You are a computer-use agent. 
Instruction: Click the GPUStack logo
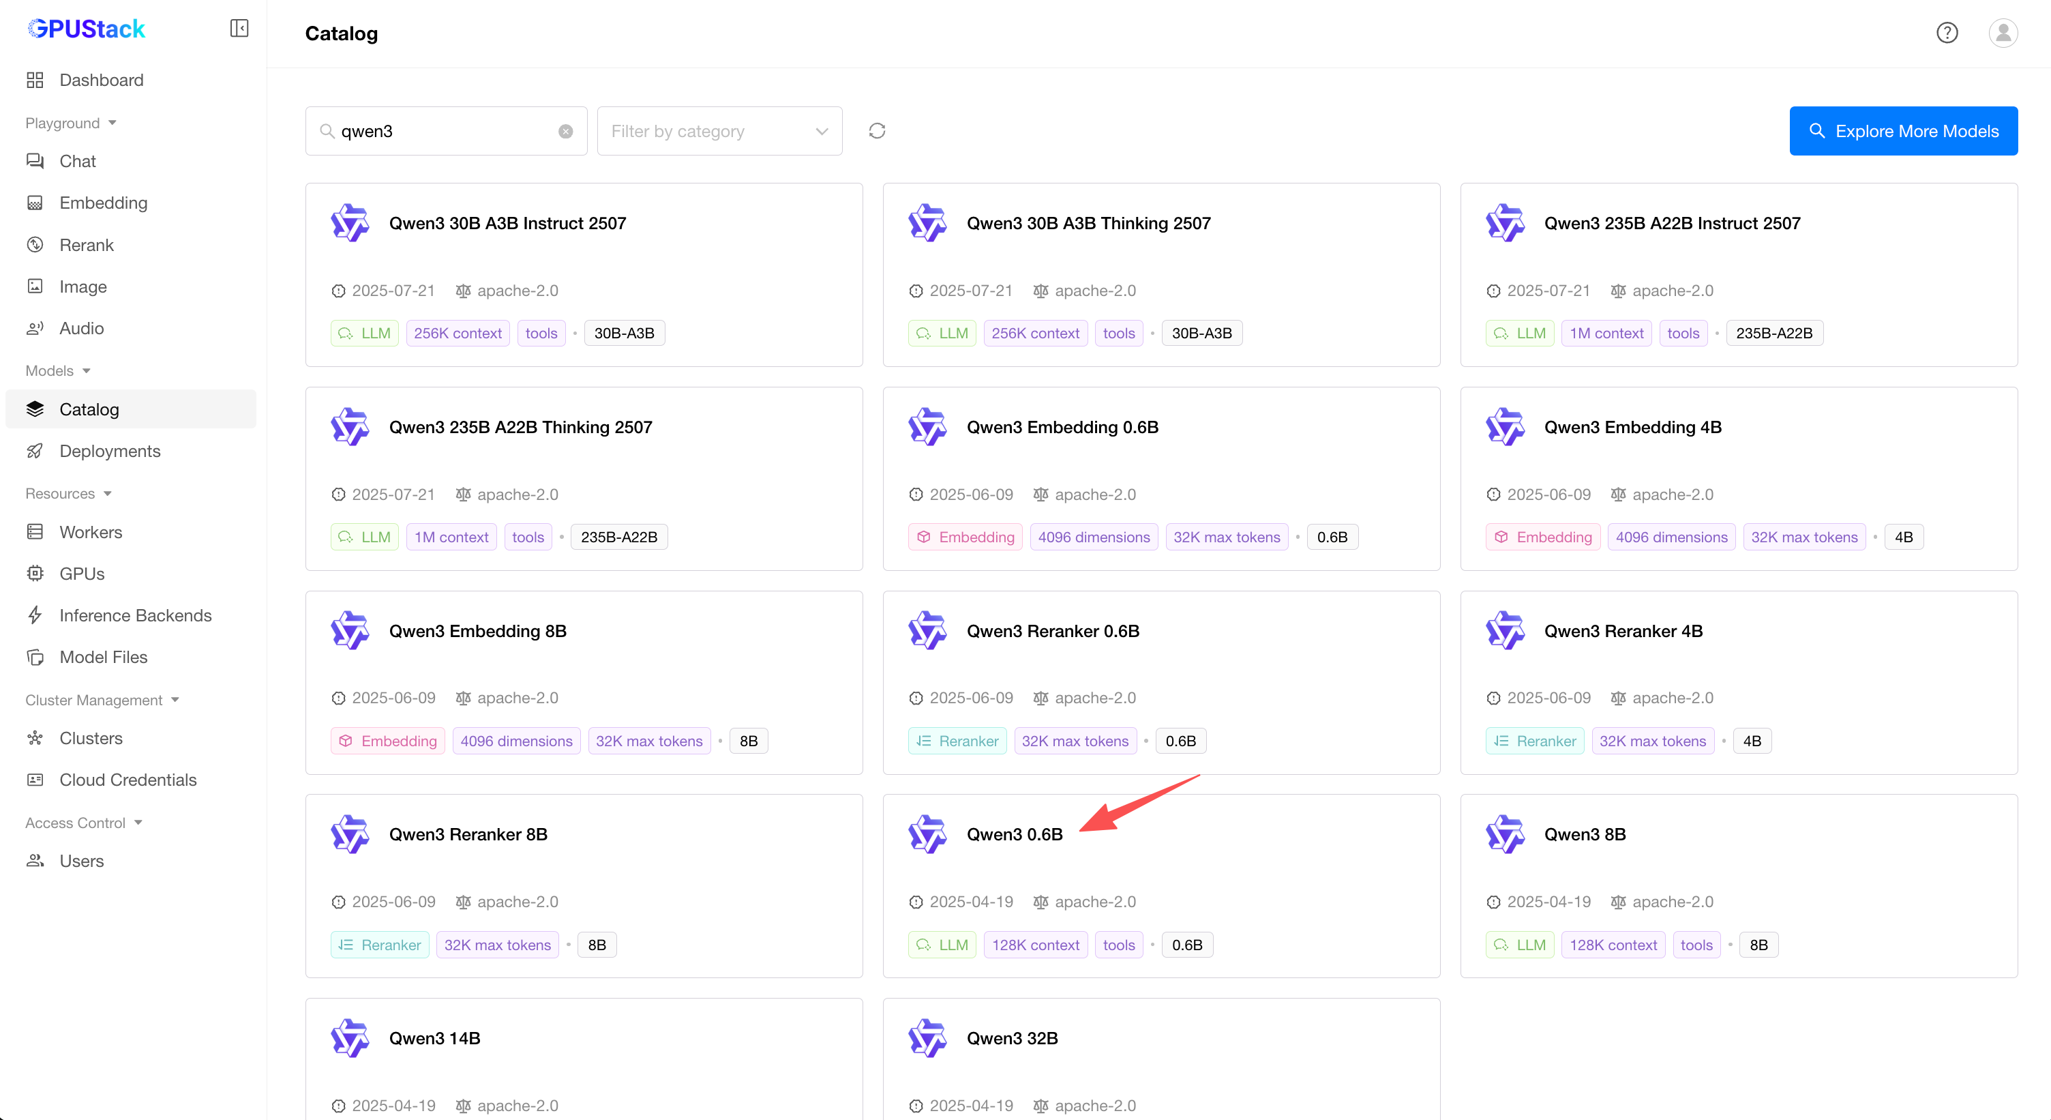[x=86, y=29]
